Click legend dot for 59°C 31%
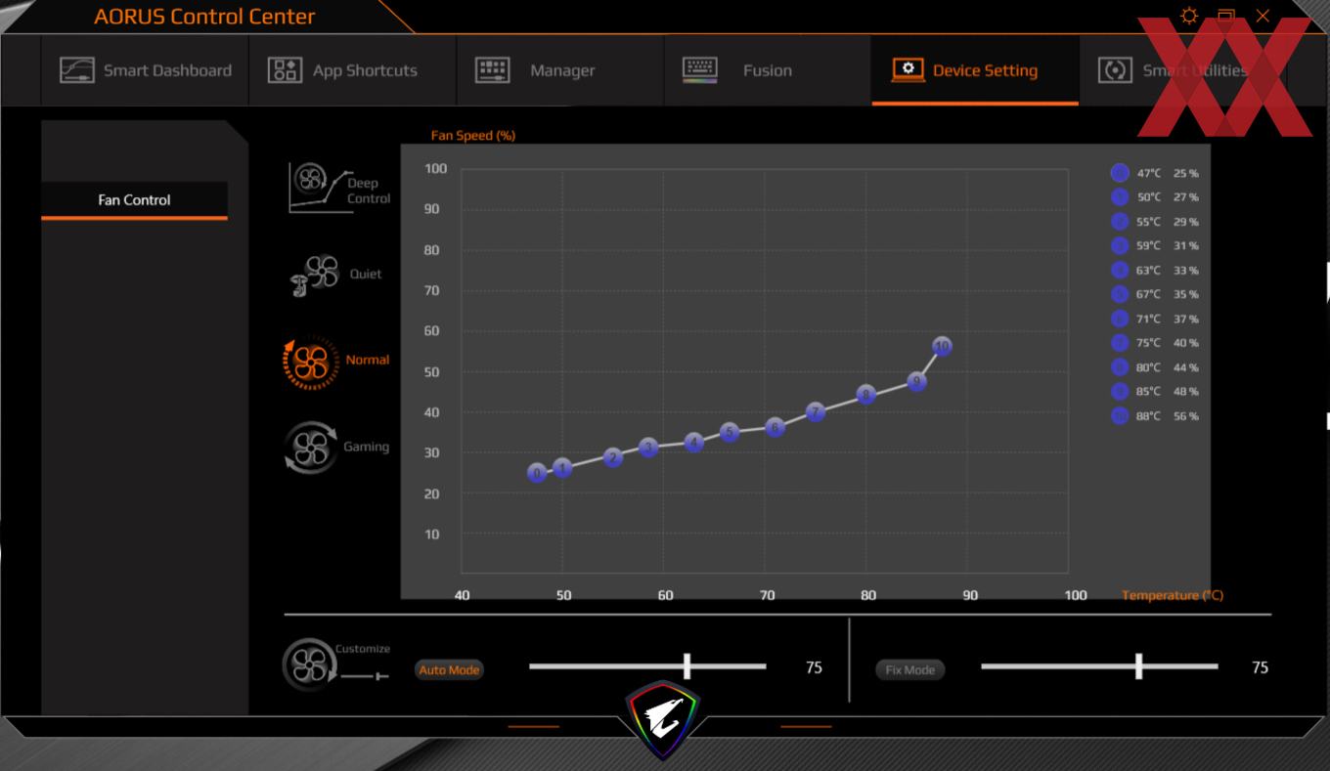This screenshot has height=771, width=1330. point(1120,245)
